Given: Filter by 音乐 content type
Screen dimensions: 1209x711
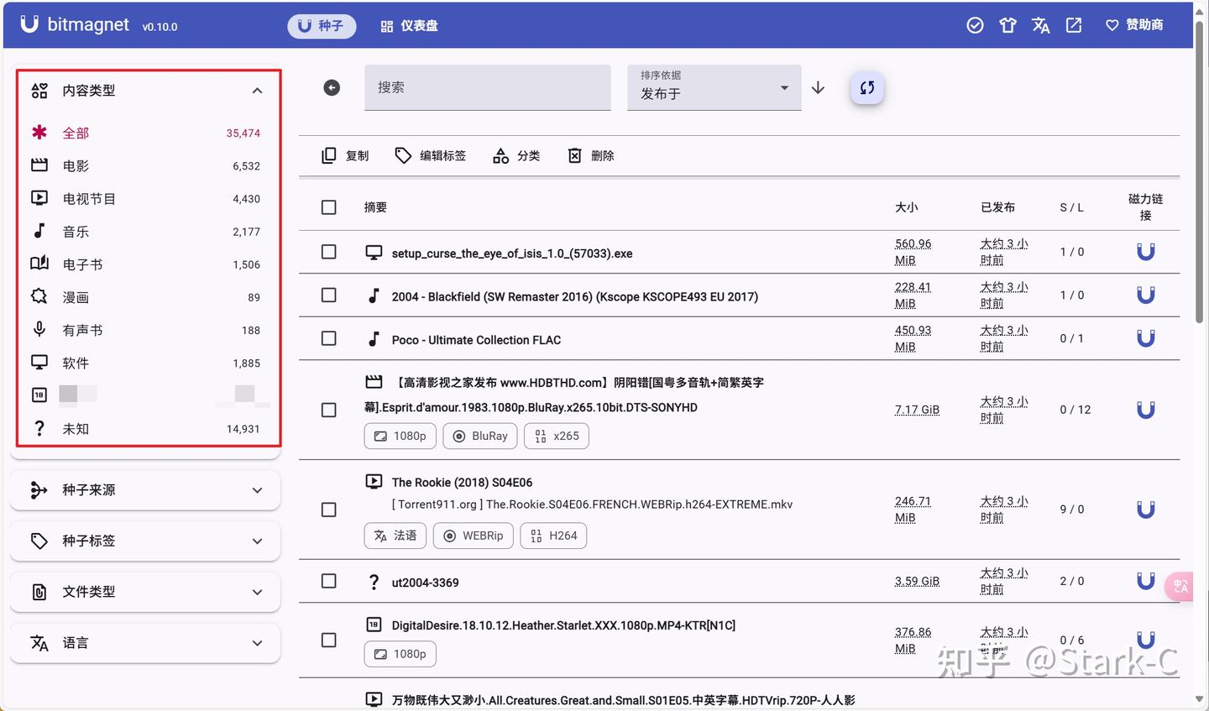Looking at the screenshot, I should [x=145, y=232].
